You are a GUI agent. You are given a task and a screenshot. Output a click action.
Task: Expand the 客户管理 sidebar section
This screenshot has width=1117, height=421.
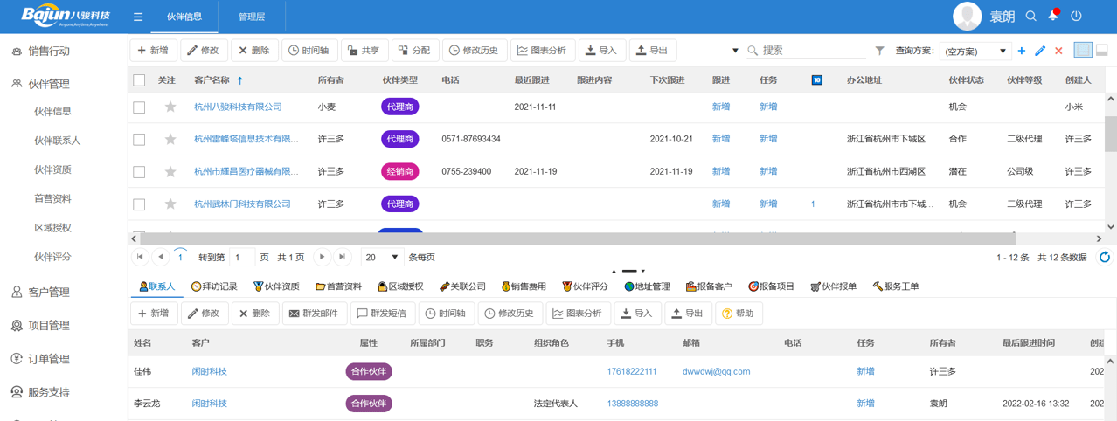49,293
